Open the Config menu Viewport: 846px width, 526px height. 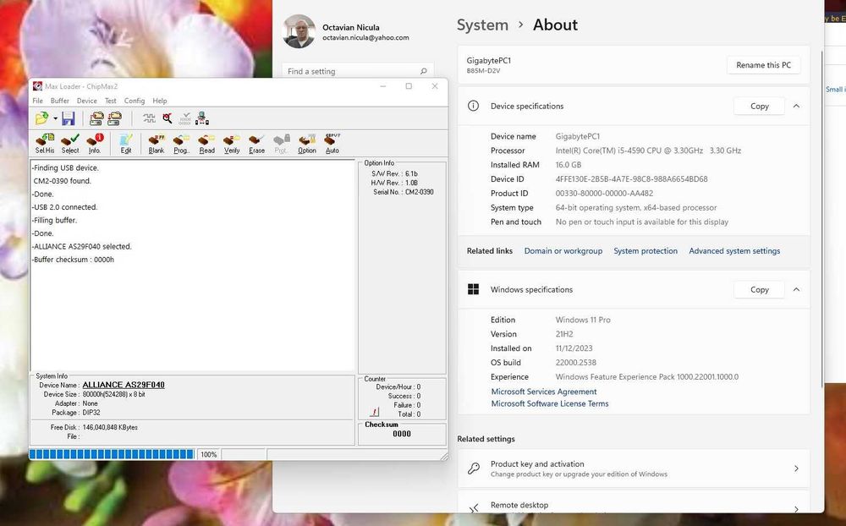pos(135,101)
